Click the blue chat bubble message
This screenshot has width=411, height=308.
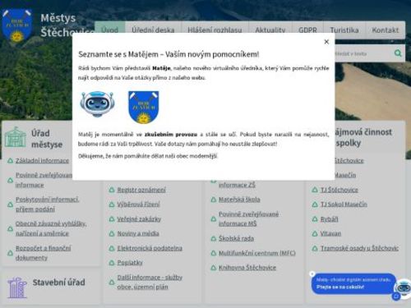(x=353, y=283)
